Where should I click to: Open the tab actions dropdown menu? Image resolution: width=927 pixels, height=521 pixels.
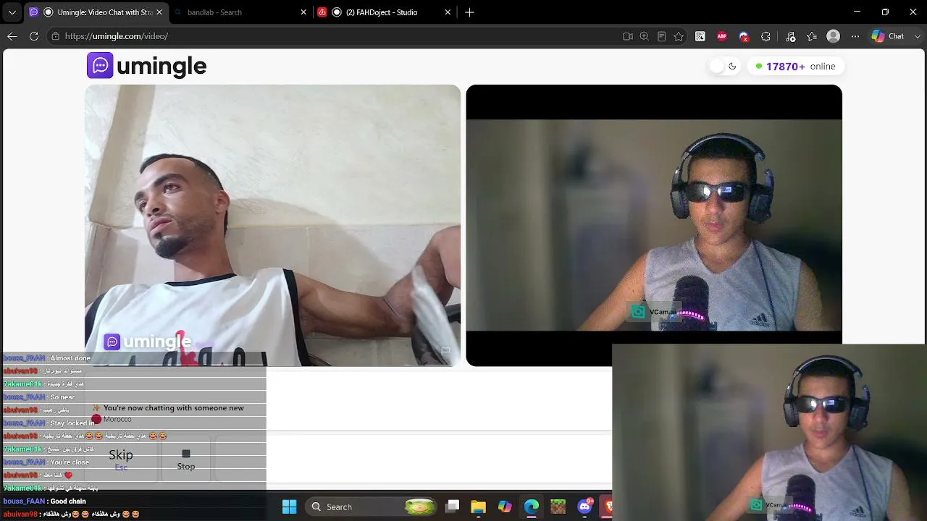(12, 12)
